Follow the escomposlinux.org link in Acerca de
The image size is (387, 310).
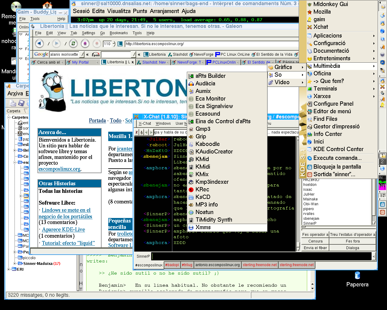[60, 169]
